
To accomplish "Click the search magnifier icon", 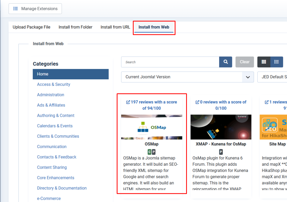I will pos(225,62).
